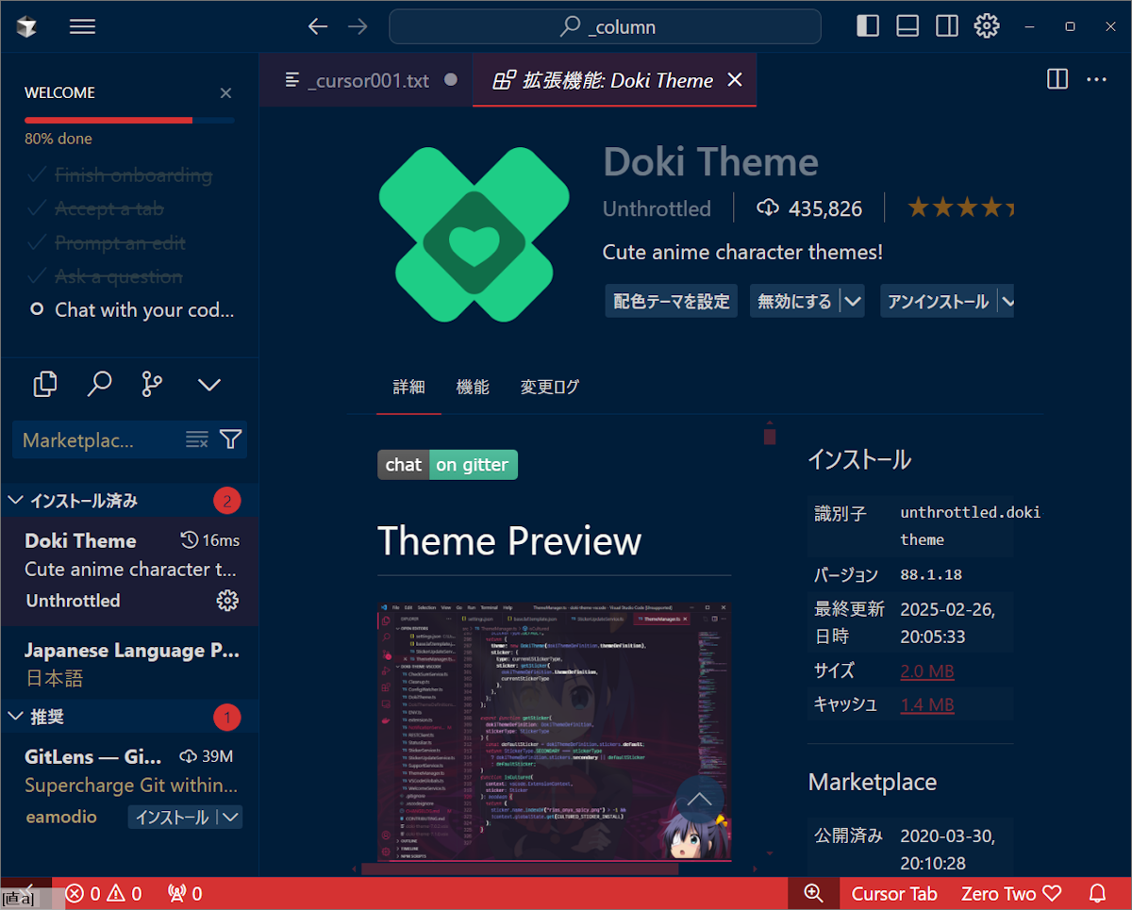This screenshot has height=910, width=1132.
Task: Switch to the 変更ログ tab
Action: (x=550, y=387)
